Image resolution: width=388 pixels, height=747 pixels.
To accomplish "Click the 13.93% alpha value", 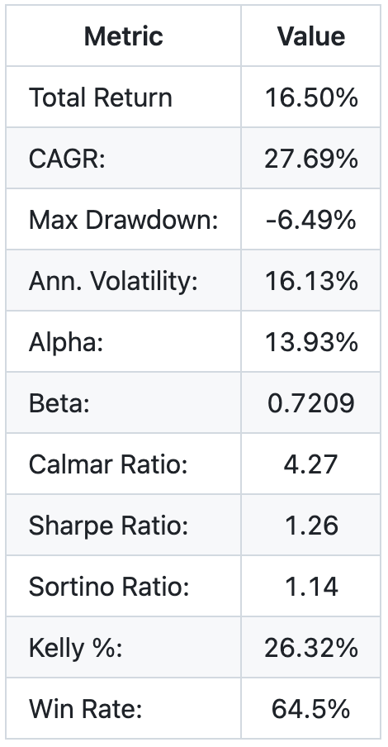I will pos(311,341).
